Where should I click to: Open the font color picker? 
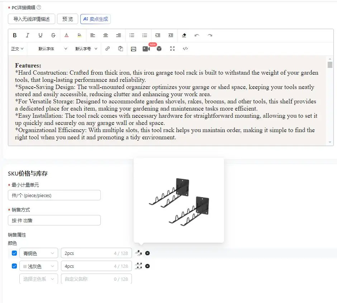coord(67,35)
